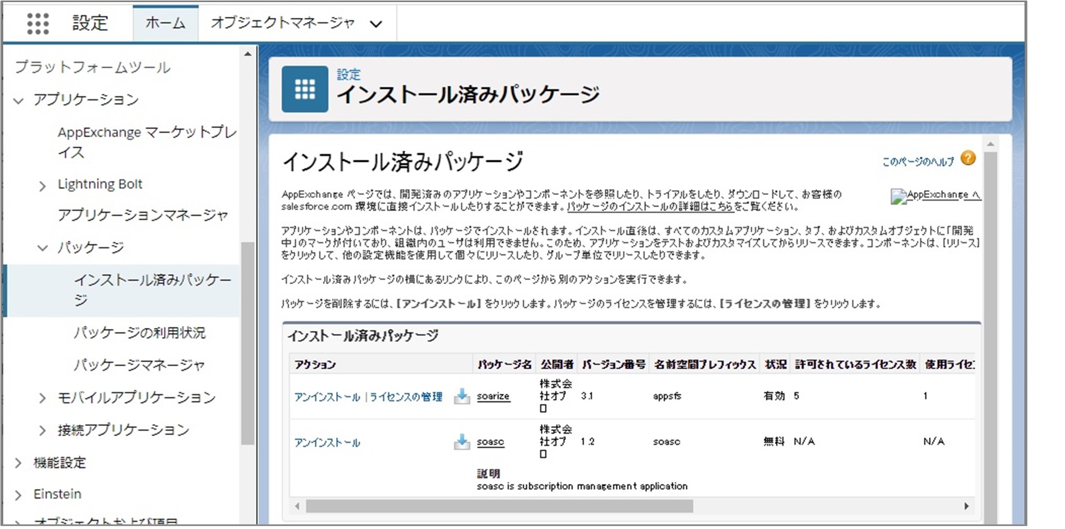The height and width of the screenshot is (529, 1065).
Task: Collapse the パッケージ tree node
Action: click(43, 248)
